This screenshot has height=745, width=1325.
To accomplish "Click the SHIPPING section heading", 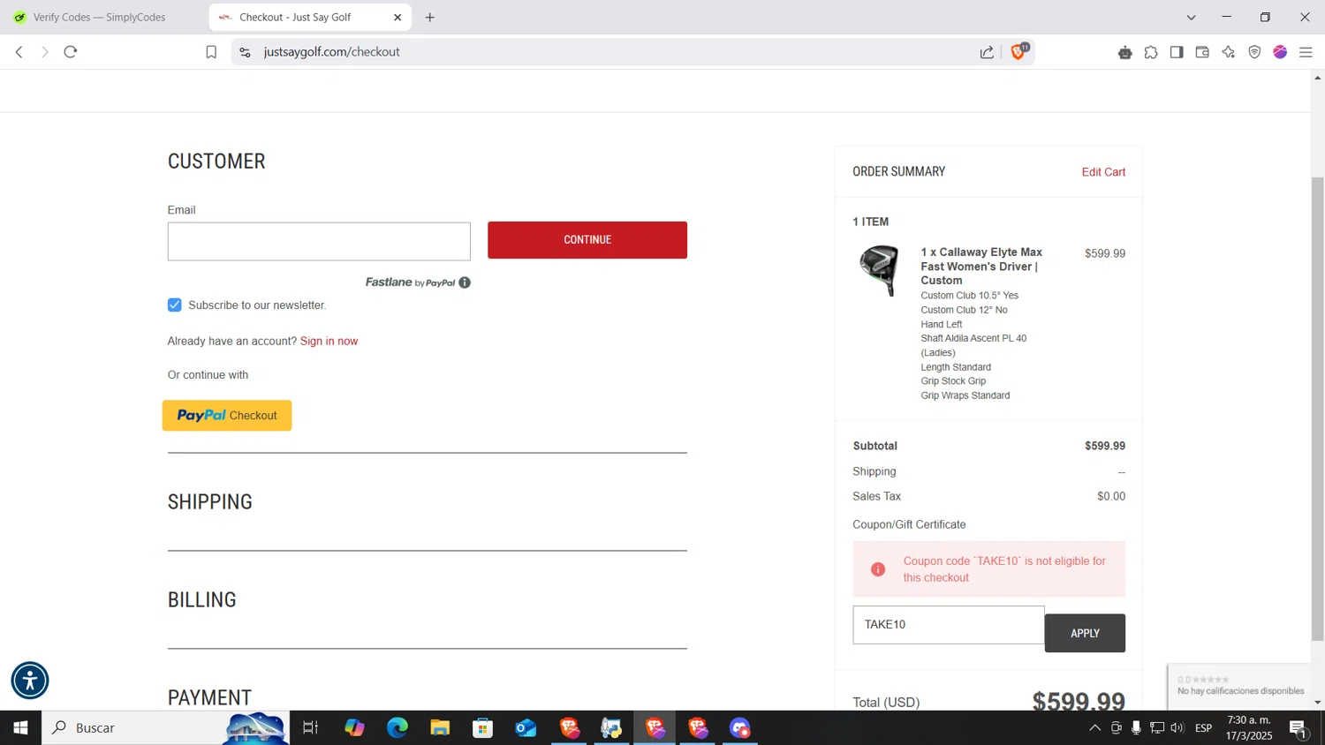I will (x=210, y=501).
